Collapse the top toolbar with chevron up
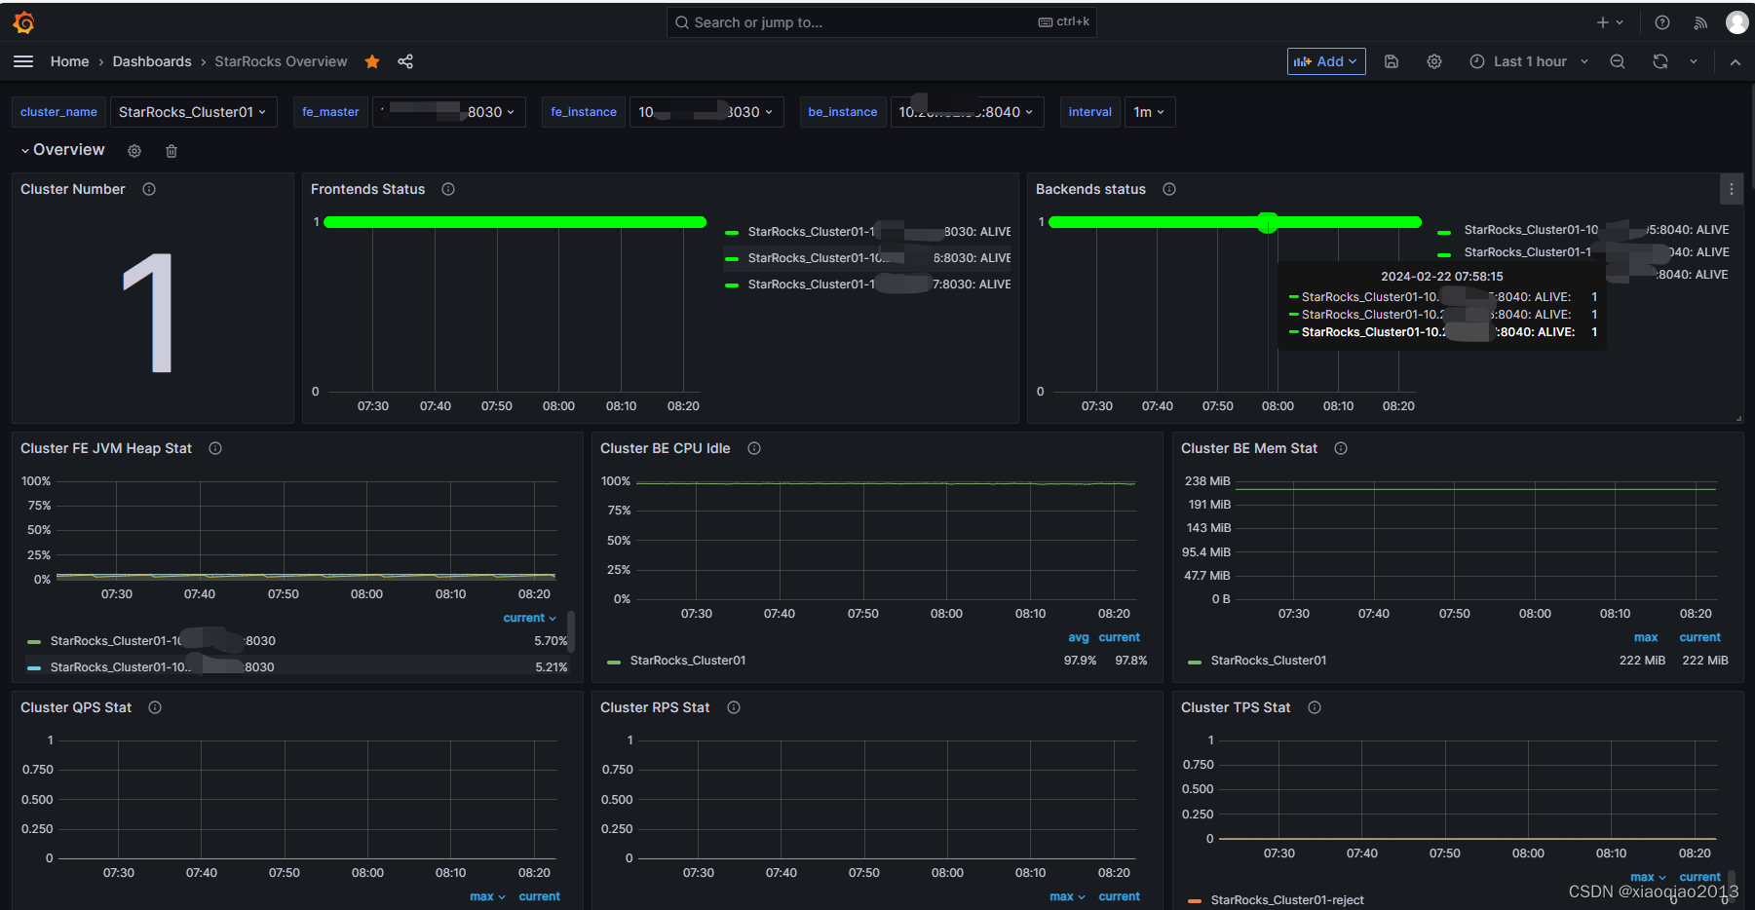 click(x=1736, y=61)
